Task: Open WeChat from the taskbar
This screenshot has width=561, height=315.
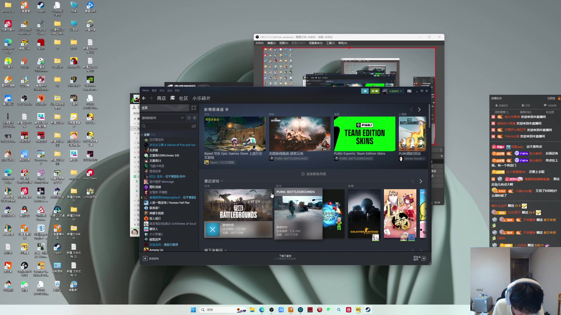Action: tap(329, 310)
